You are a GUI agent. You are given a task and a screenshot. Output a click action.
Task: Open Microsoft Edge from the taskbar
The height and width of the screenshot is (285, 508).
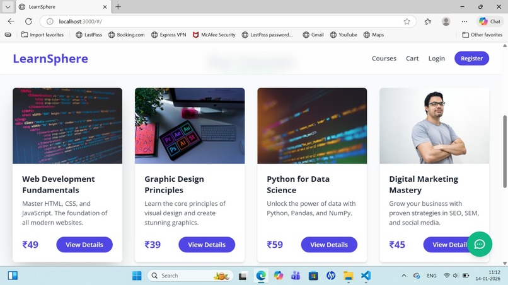point(261,276)
